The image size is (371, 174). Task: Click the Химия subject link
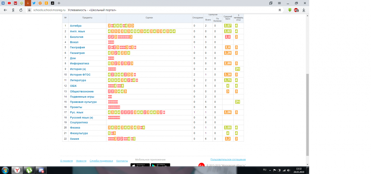coord(75,139)
